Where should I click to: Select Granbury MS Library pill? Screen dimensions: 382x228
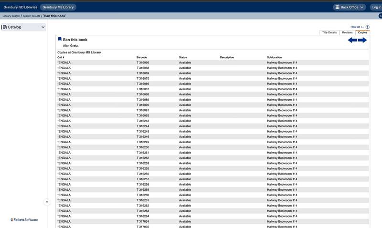click(x=58, y=7)
